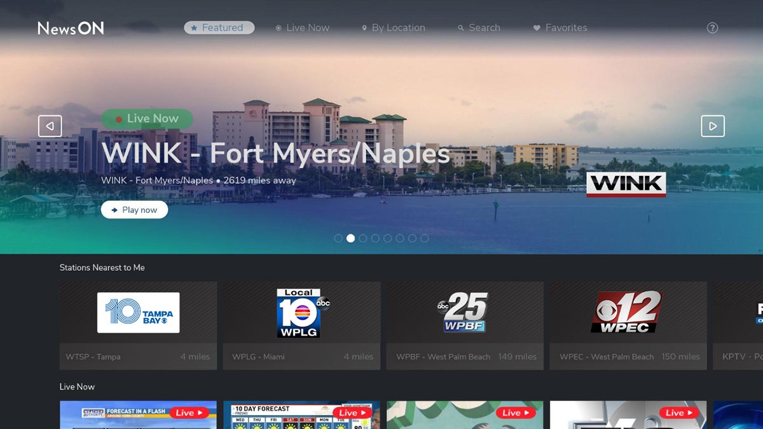Select the last carousel pagination dot
763x429 pixels.
tap(425, 238)
